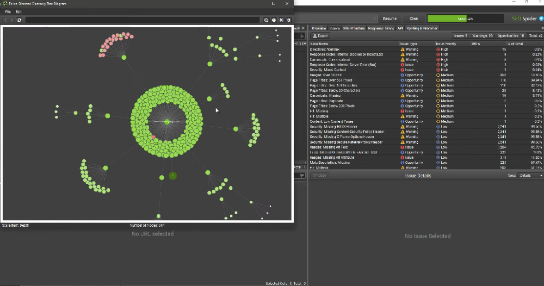Viewport: 544px width, 286px height.
Task: Open the File menu
Action: click(8, 12)
